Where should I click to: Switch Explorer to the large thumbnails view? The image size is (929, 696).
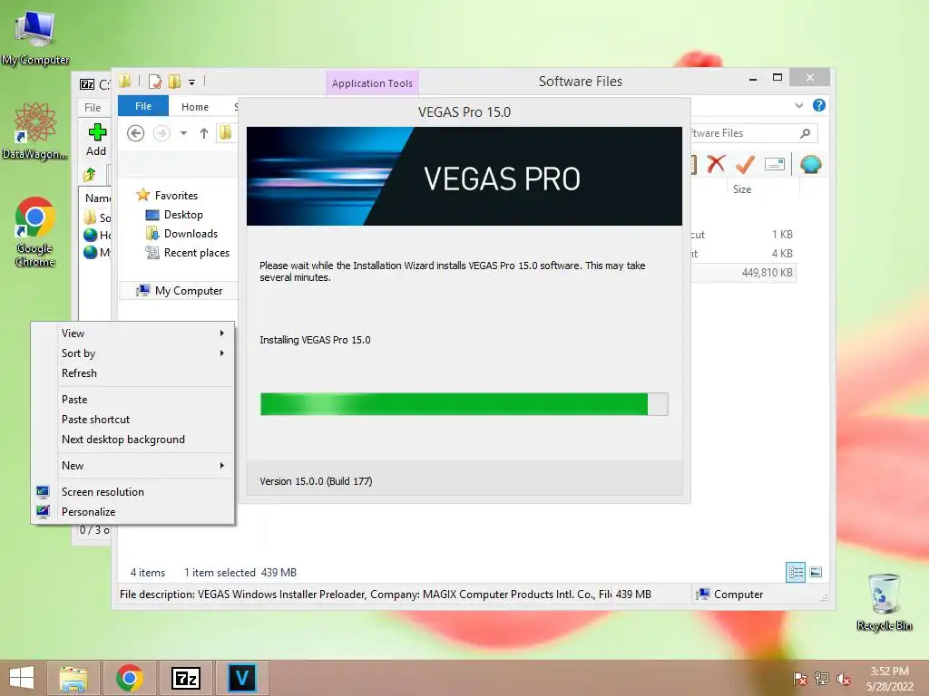pyautogui.click(x=816, y=573)
